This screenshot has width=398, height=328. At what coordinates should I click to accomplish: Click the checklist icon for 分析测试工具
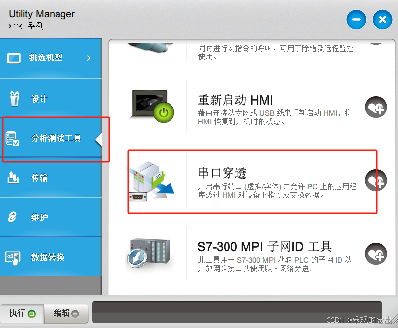12,138
